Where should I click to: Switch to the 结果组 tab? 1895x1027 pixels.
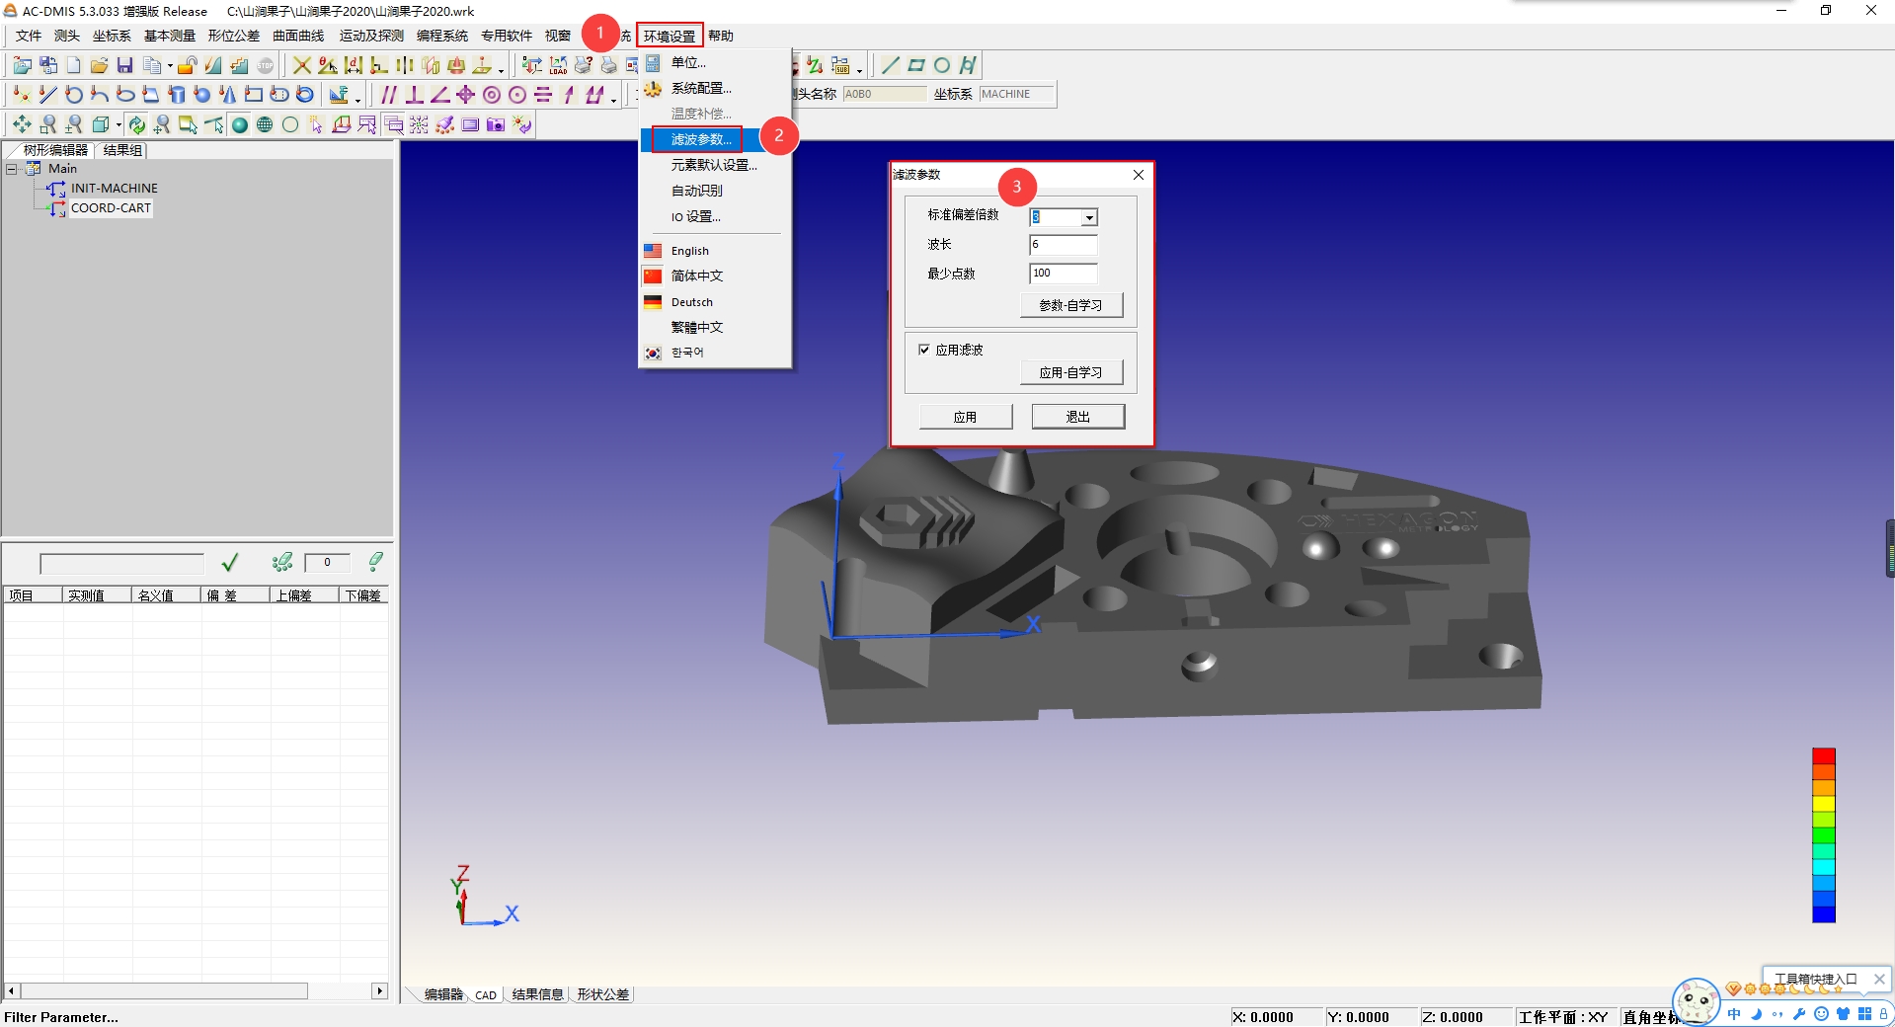click(122, 150)
